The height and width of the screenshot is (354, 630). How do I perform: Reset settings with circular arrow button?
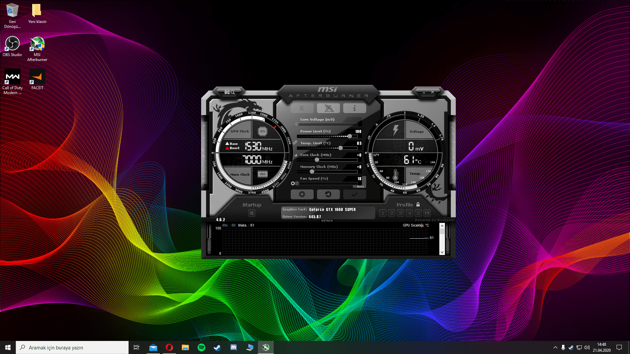pyautogui.click(x=328, y=194)
